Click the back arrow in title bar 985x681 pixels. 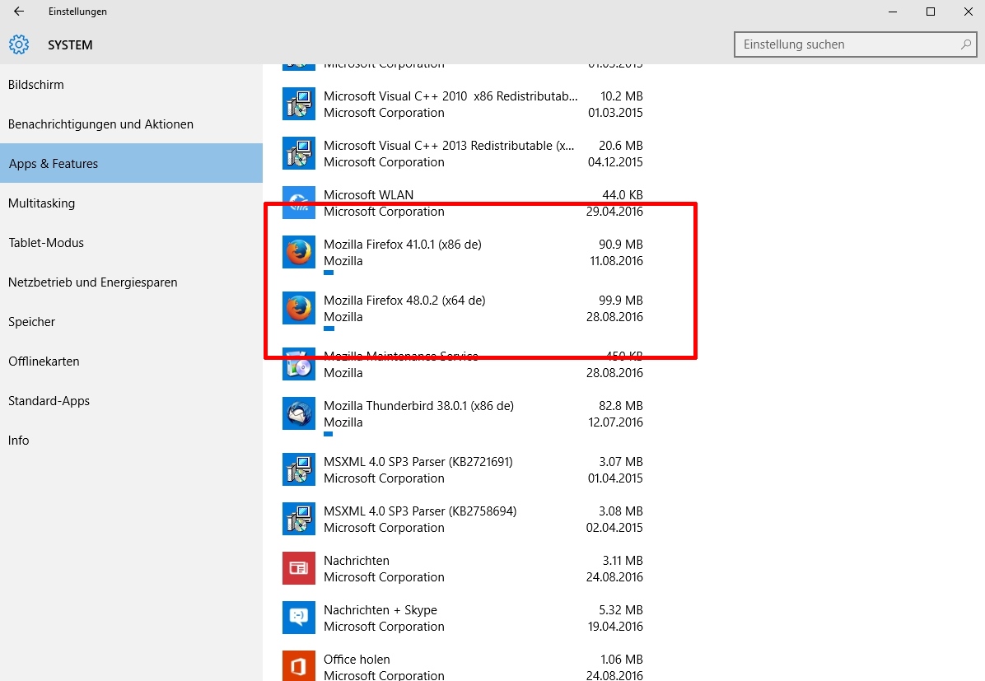pos(19,12)
